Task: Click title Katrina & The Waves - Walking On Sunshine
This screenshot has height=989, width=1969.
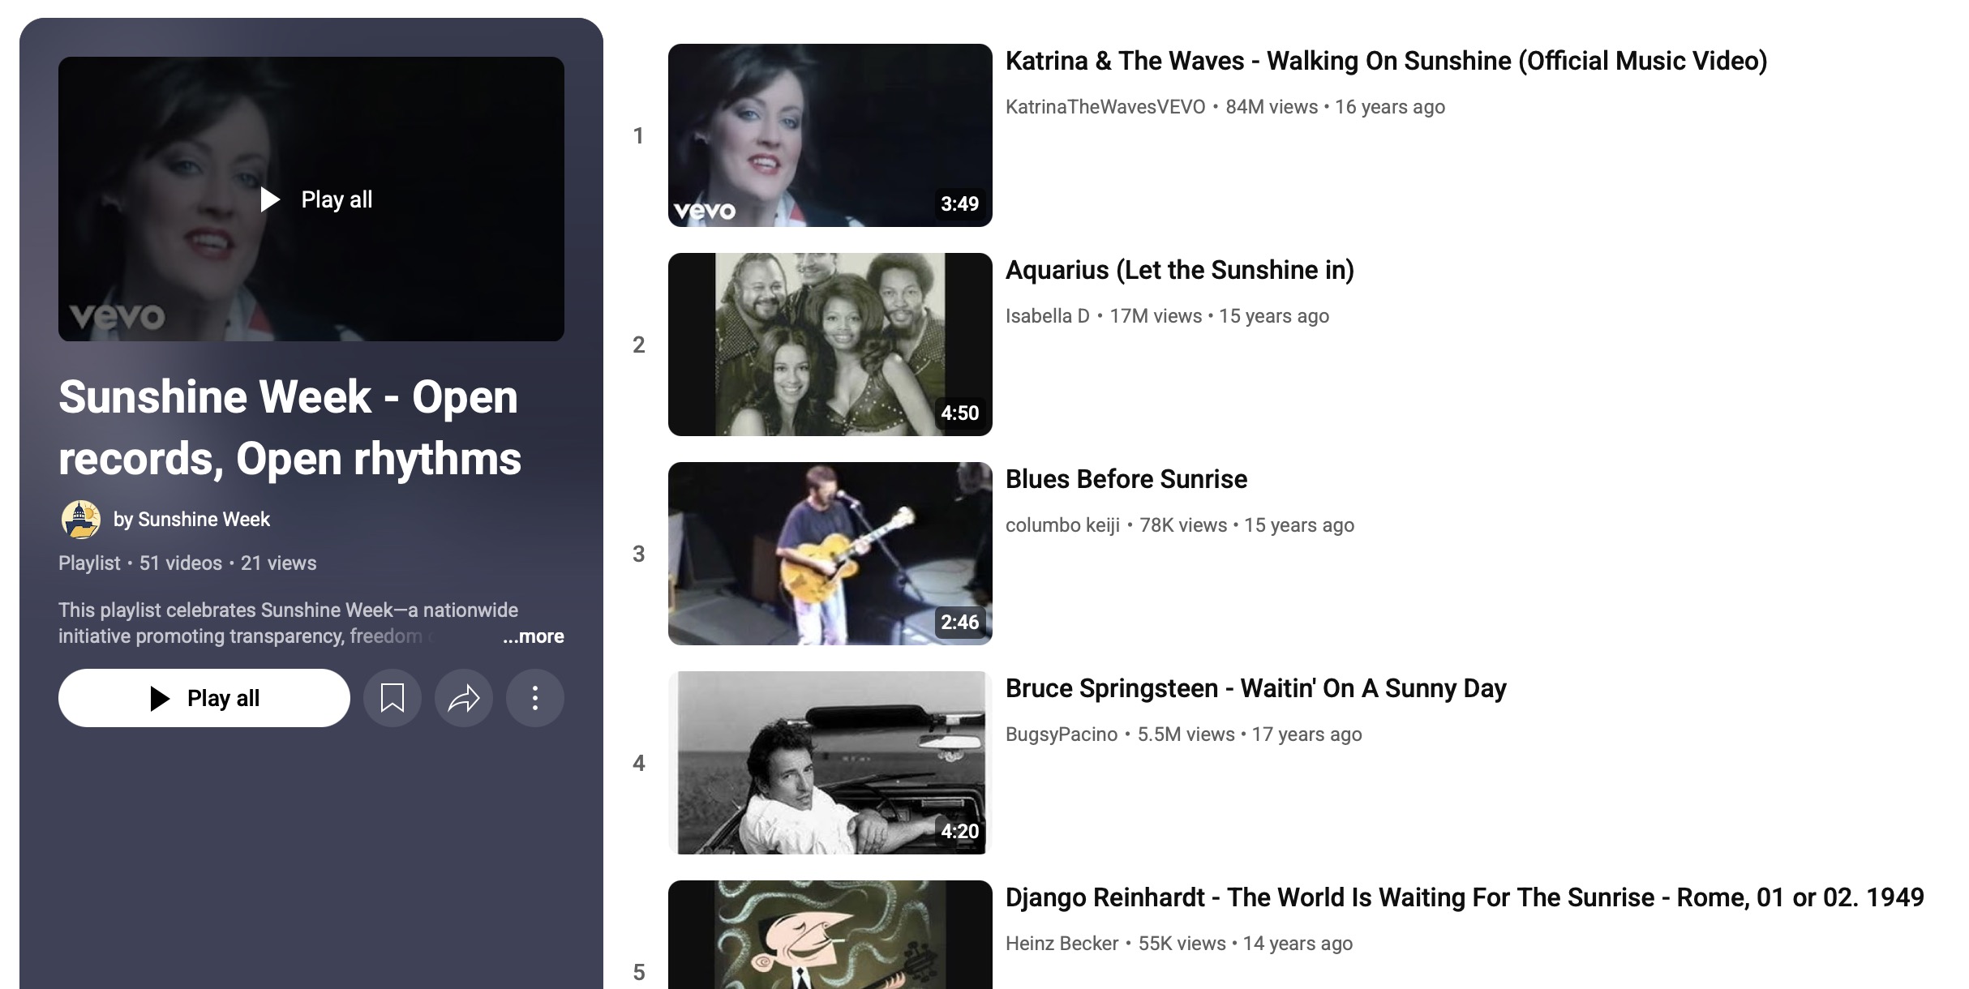Action: [1387, 61]
